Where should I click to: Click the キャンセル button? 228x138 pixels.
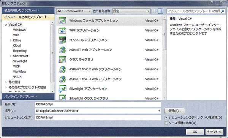click(214, 132)
